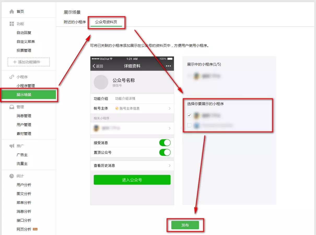Image resolution: width=316 pixels, height=235 pixels.
Task: Click the home icon beside 首页
Action: tap(11, 12)
